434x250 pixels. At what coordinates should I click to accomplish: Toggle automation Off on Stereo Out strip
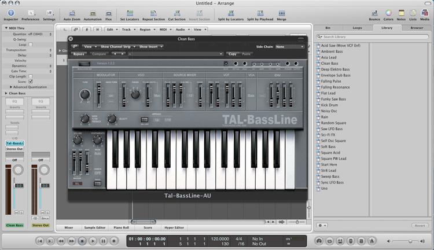41,160
